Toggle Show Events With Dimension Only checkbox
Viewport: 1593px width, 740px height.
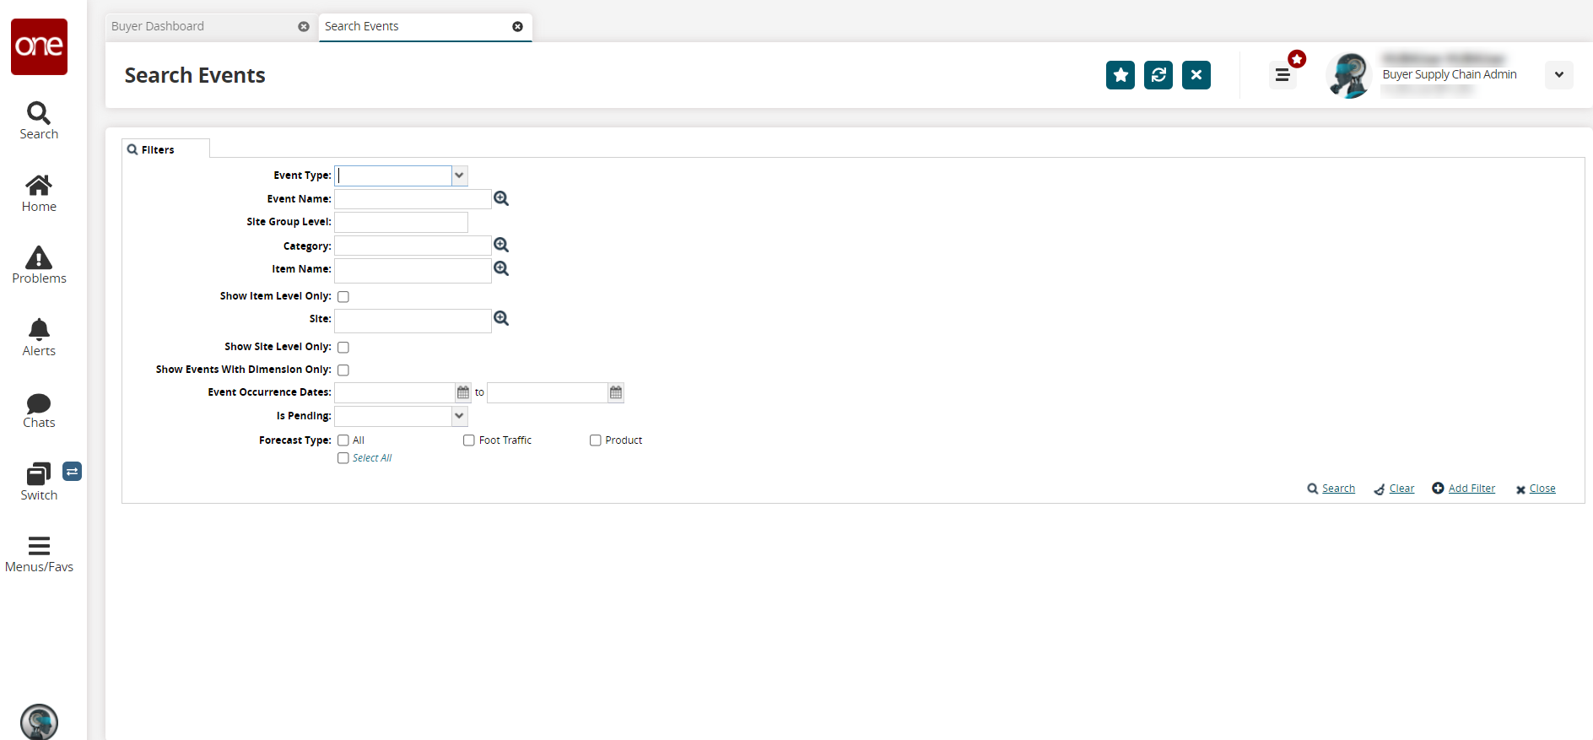343,370
